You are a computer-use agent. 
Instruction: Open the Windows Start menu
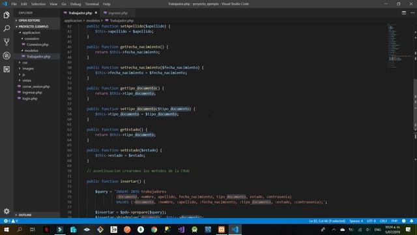[x=6, y=229]
